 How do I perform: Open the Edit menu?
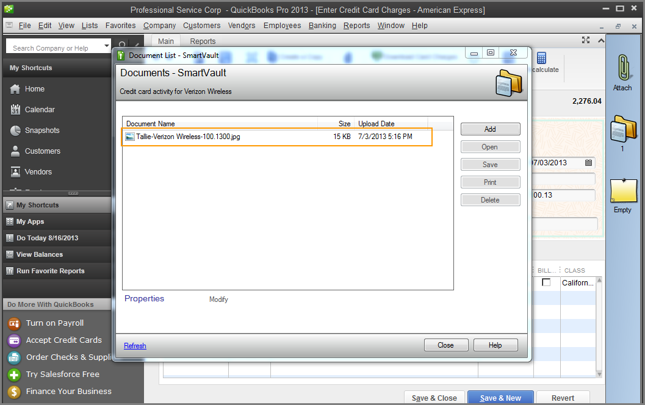[x=45, y=26]
